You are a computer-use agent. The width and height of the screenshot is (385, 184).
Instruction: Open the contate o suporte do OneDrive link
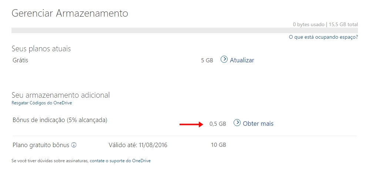coord(120,161)
